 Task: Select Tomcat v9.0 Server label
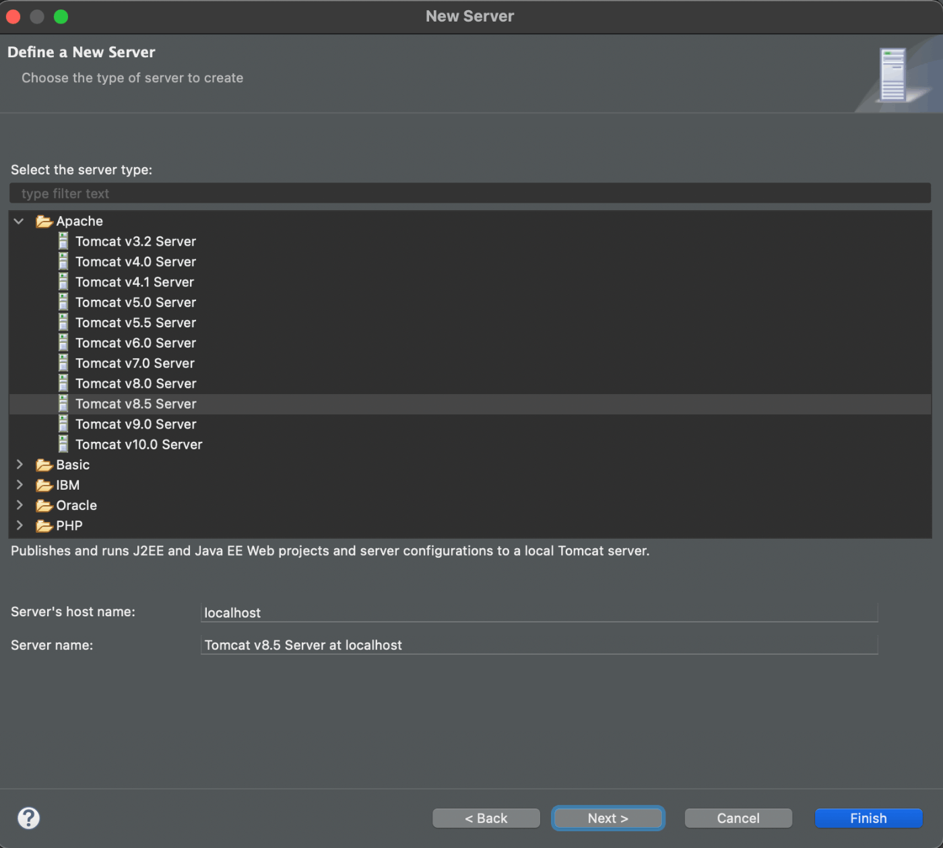[x=135, y=424]
